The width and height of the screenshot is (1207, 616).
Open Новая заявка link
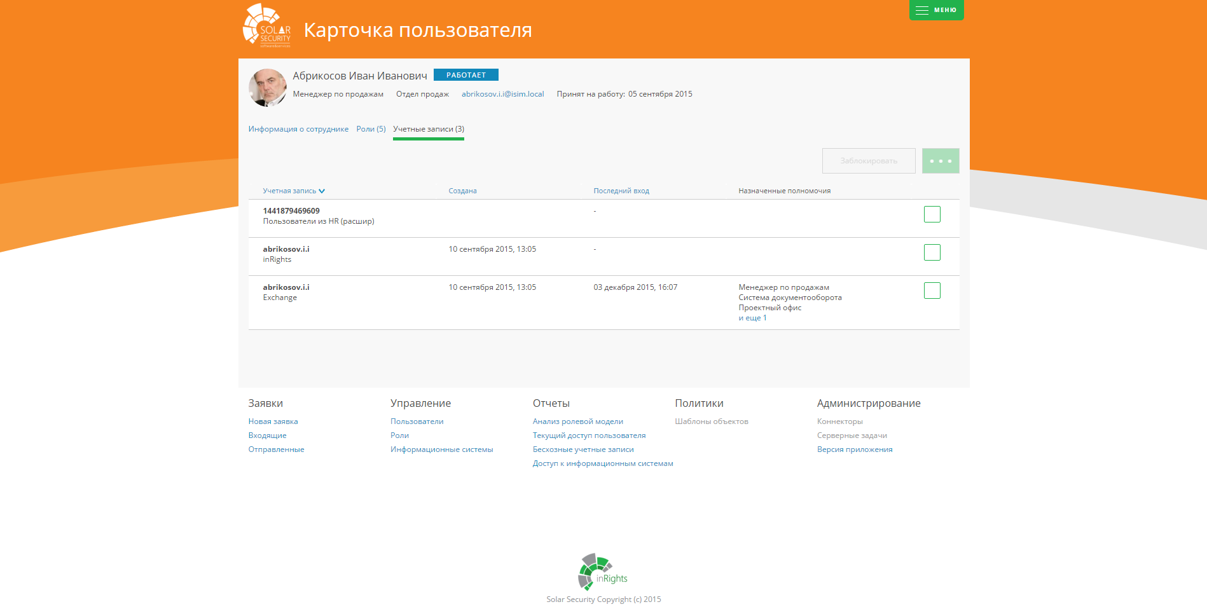[x=273, y=421]
